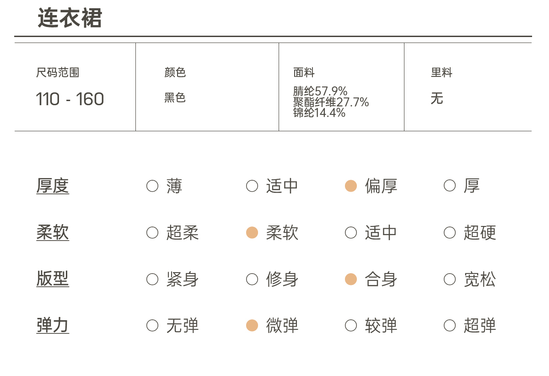Select 修身 fit radio button
The image size is (549, 376).
(x=252, y=279)
